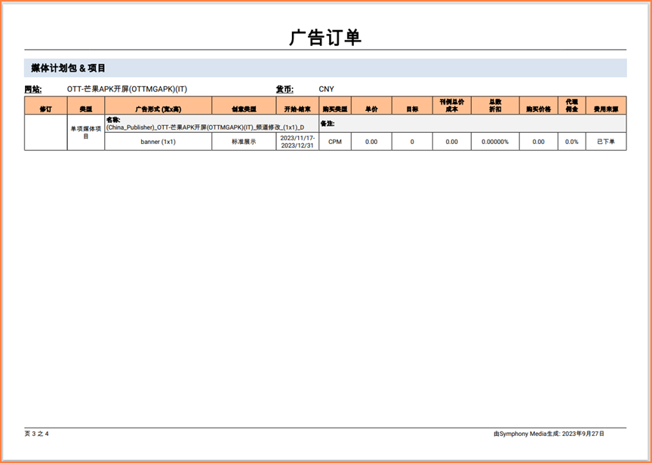Select the 2023/11/17-2023/12/31 date range cell
Viewport: 652px width, 463px height.
(x=297, y=142)
